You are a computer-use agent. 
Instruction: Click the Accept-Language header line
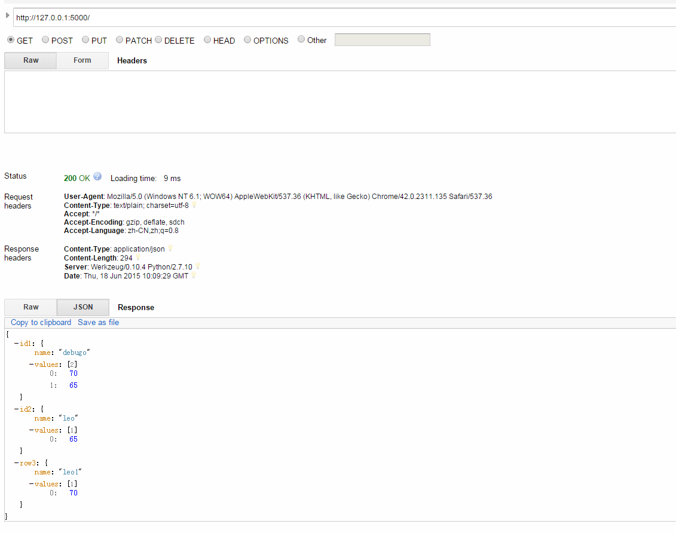pos(121,231)
